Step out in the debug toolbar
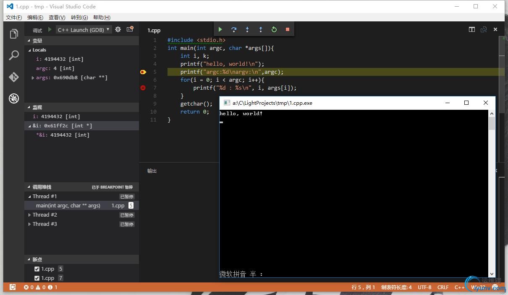508x295 pixels. tap(260, 29)
